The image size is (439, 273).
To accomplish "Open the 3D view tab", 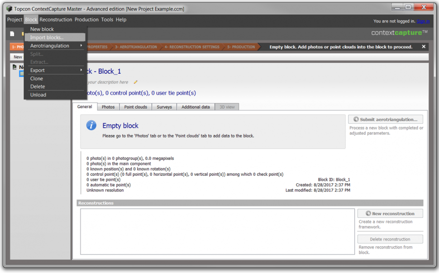I will point(227,107).
